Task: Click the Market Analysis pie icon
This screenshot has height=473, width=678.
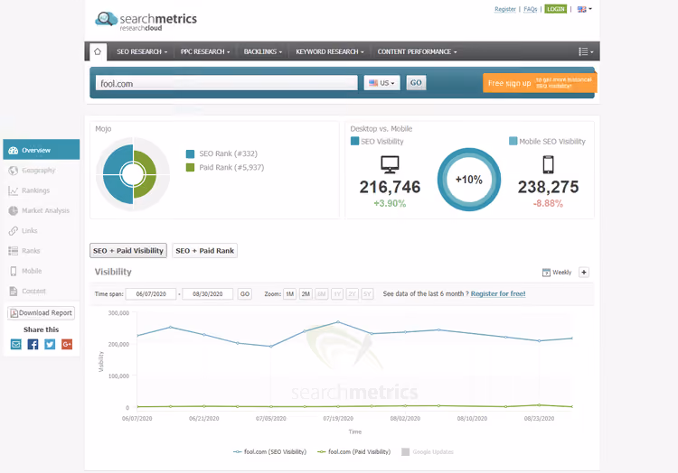Action: point(14,210)
